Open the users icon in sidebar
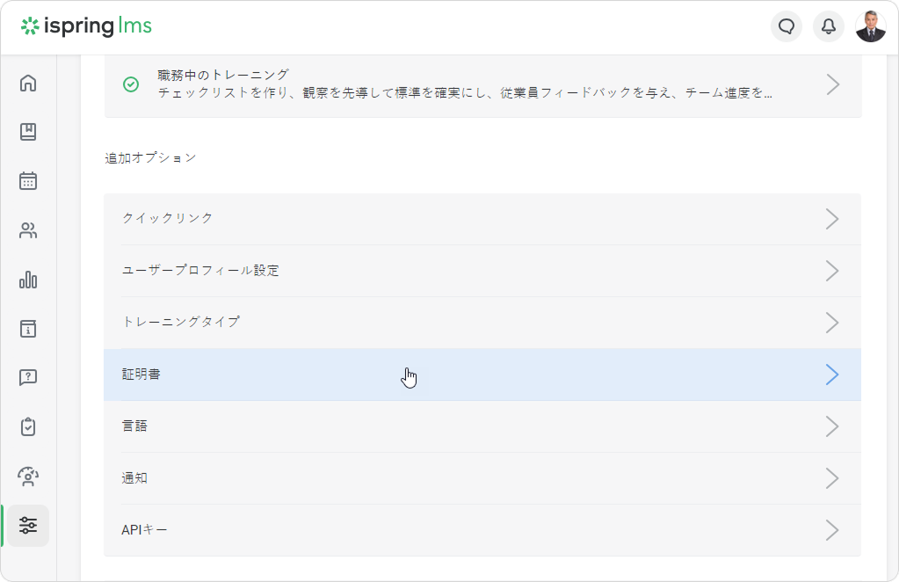Screen dimensions: 899x582 [28, 231]
